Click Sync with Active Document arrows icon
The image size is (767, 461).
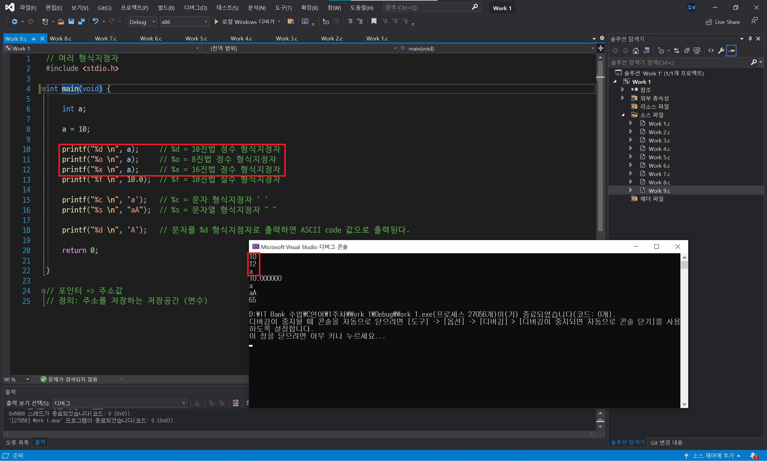tap(677, 51)
